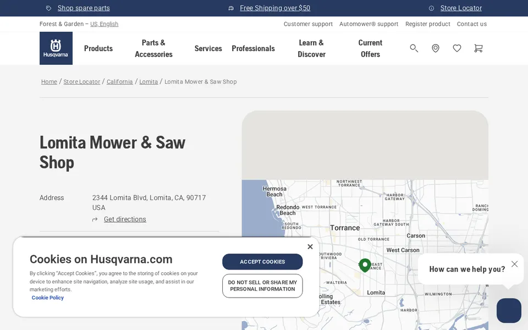The height and width of the screenshot is (330, 528).
Task: Click the address text '2344 Lomita Blvd'
Action: click(119, 197)
